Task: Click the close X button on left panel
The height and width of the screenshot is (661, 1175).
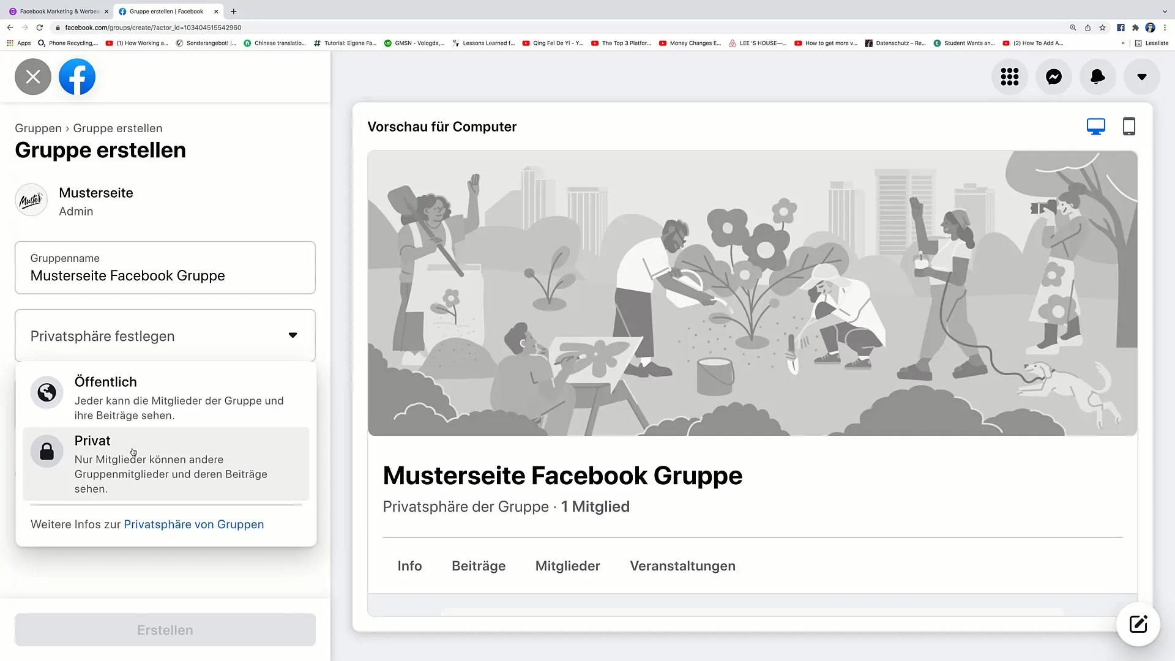Action: [x=33, y=76]
